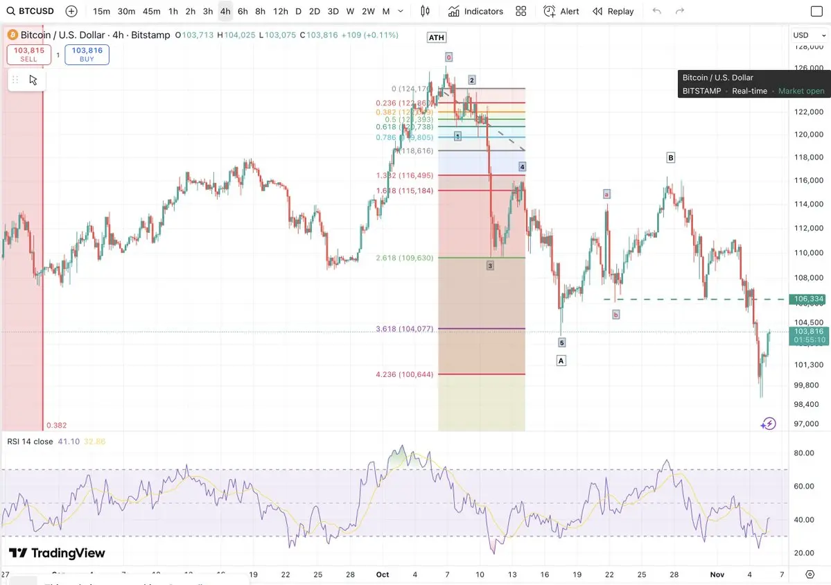Switch to the W weekly interval
Image resolution: width=831 pixels, height=585 pixels.
coord(350,11)
